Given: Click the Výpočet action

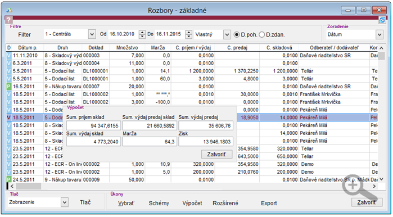Looking at the screenshot, I should point(192,203).
